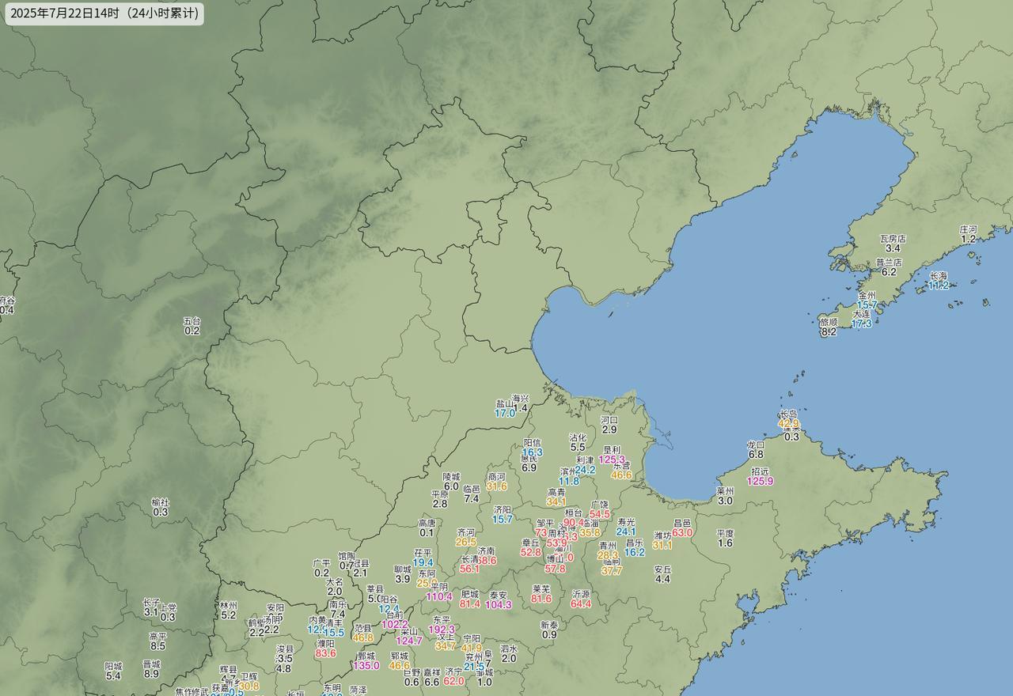Image resolution: width=1013 pixels, height=696 pixels.
Task: Select the 135.0 value for 鄄城
Action: 366,665
